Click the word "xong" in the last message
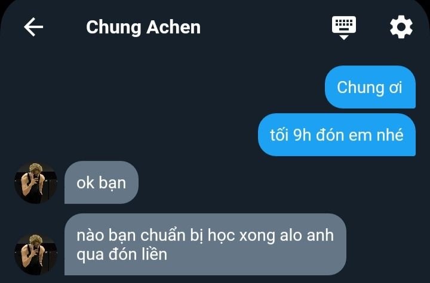The height and width of the screenshot is (283, 430). [x=257, y=236]
